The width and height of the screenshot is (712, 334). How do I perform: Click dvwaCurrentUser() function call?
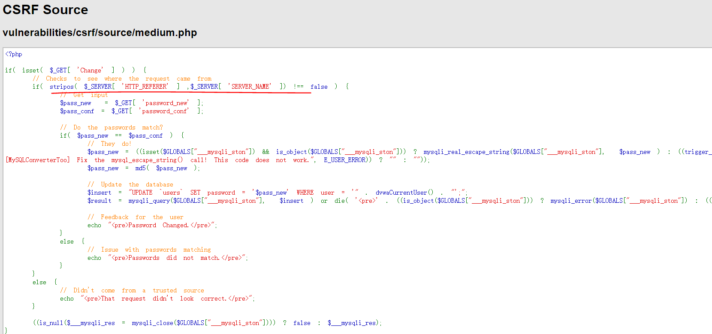click(x=404, y=193)
